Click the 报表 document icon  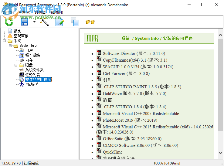pyautogui.click(x=10, y=31)
